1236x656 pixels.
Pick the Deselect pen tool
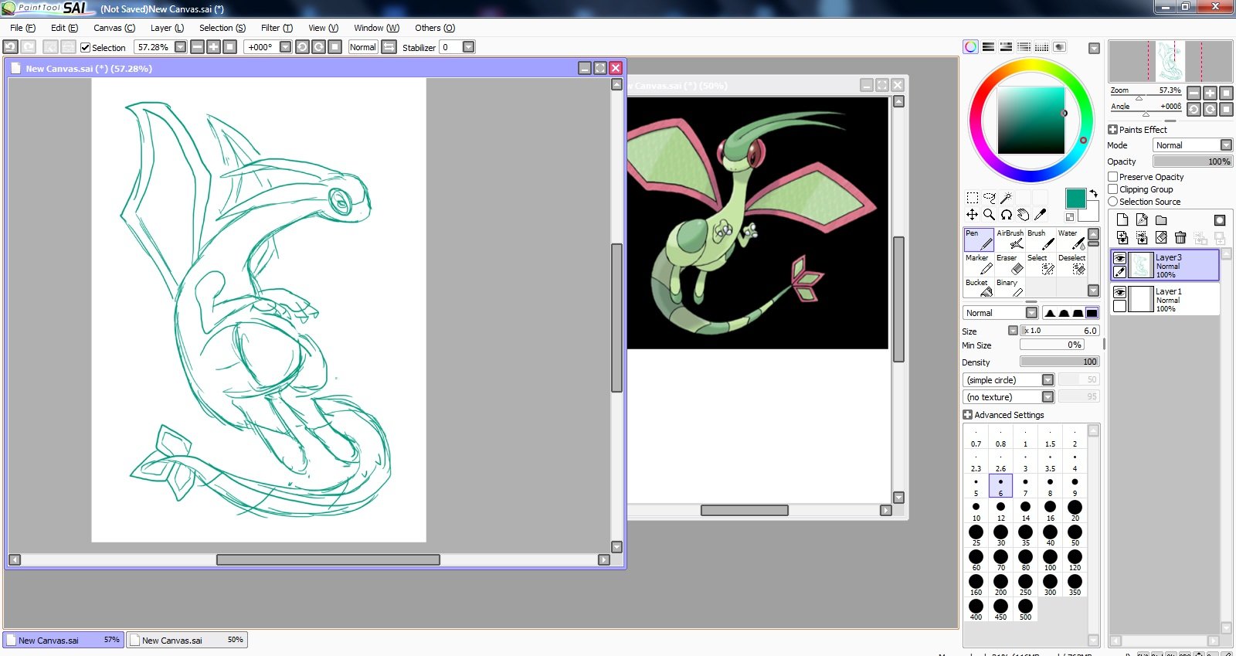1071,264
